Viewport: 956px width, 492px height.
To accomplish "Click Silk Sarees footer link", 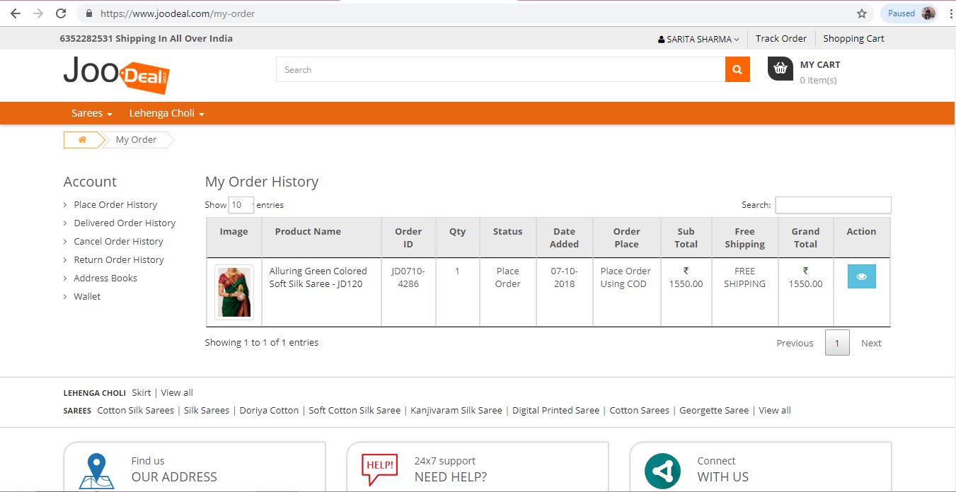I will (207, 410).
